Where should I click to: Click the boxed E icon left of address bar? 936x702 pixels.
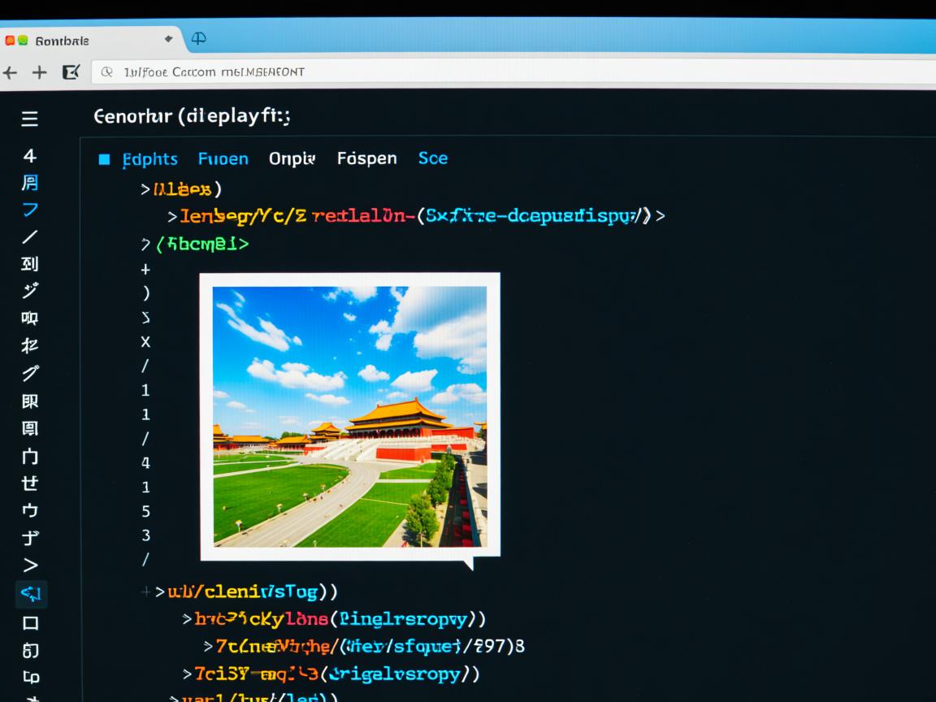(x=71, y=72)
